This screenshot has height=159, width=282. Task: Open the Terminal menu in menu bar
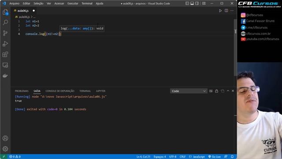tap(87, 4)
